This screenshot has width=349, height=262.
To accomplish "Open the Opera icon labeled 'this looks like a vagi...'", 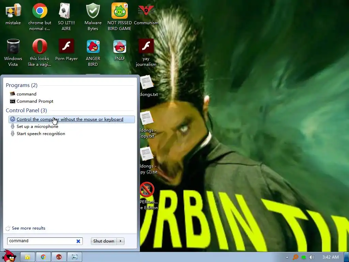I will pyautogui.click(x=40, y=53).
